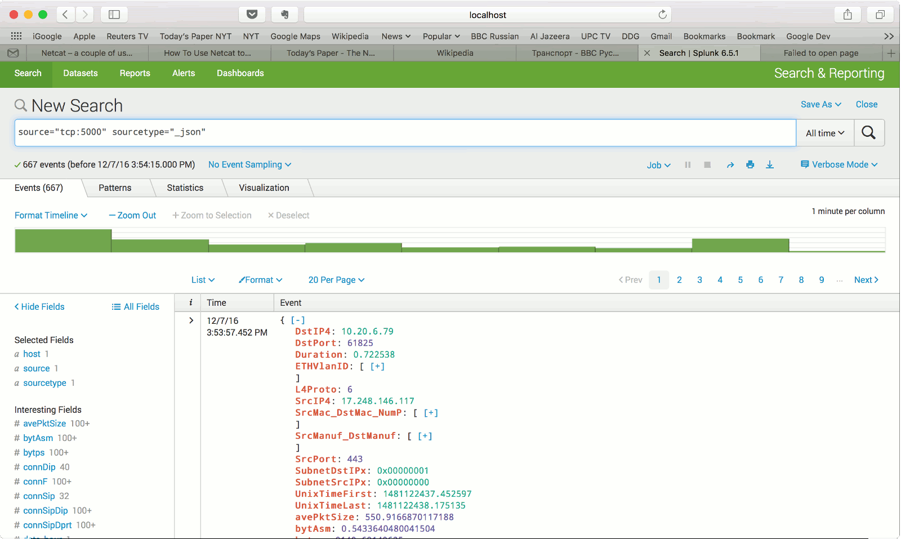Click first timeline bar
The image size is (901, 539).
click(63, 240)
